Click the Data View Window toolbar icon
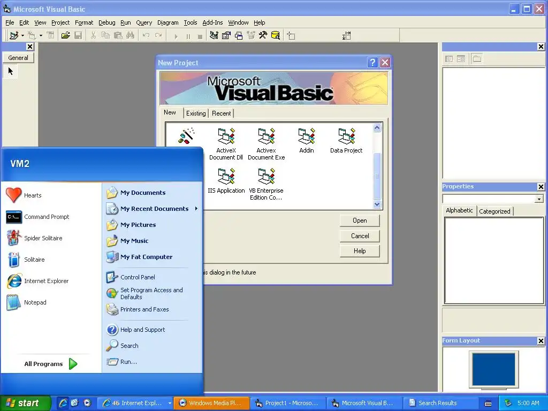The image size is (548, 411). click(x=276, y=35)
